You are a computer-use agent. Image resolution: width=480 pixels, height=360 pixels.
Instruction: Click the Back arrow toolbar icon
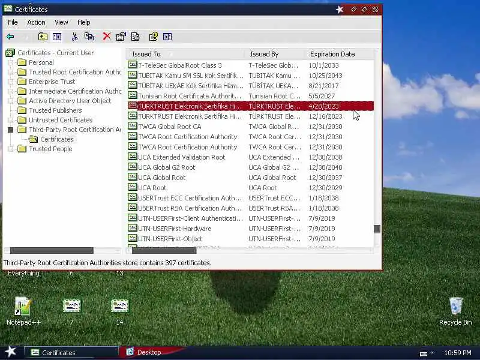pos(10,37)
